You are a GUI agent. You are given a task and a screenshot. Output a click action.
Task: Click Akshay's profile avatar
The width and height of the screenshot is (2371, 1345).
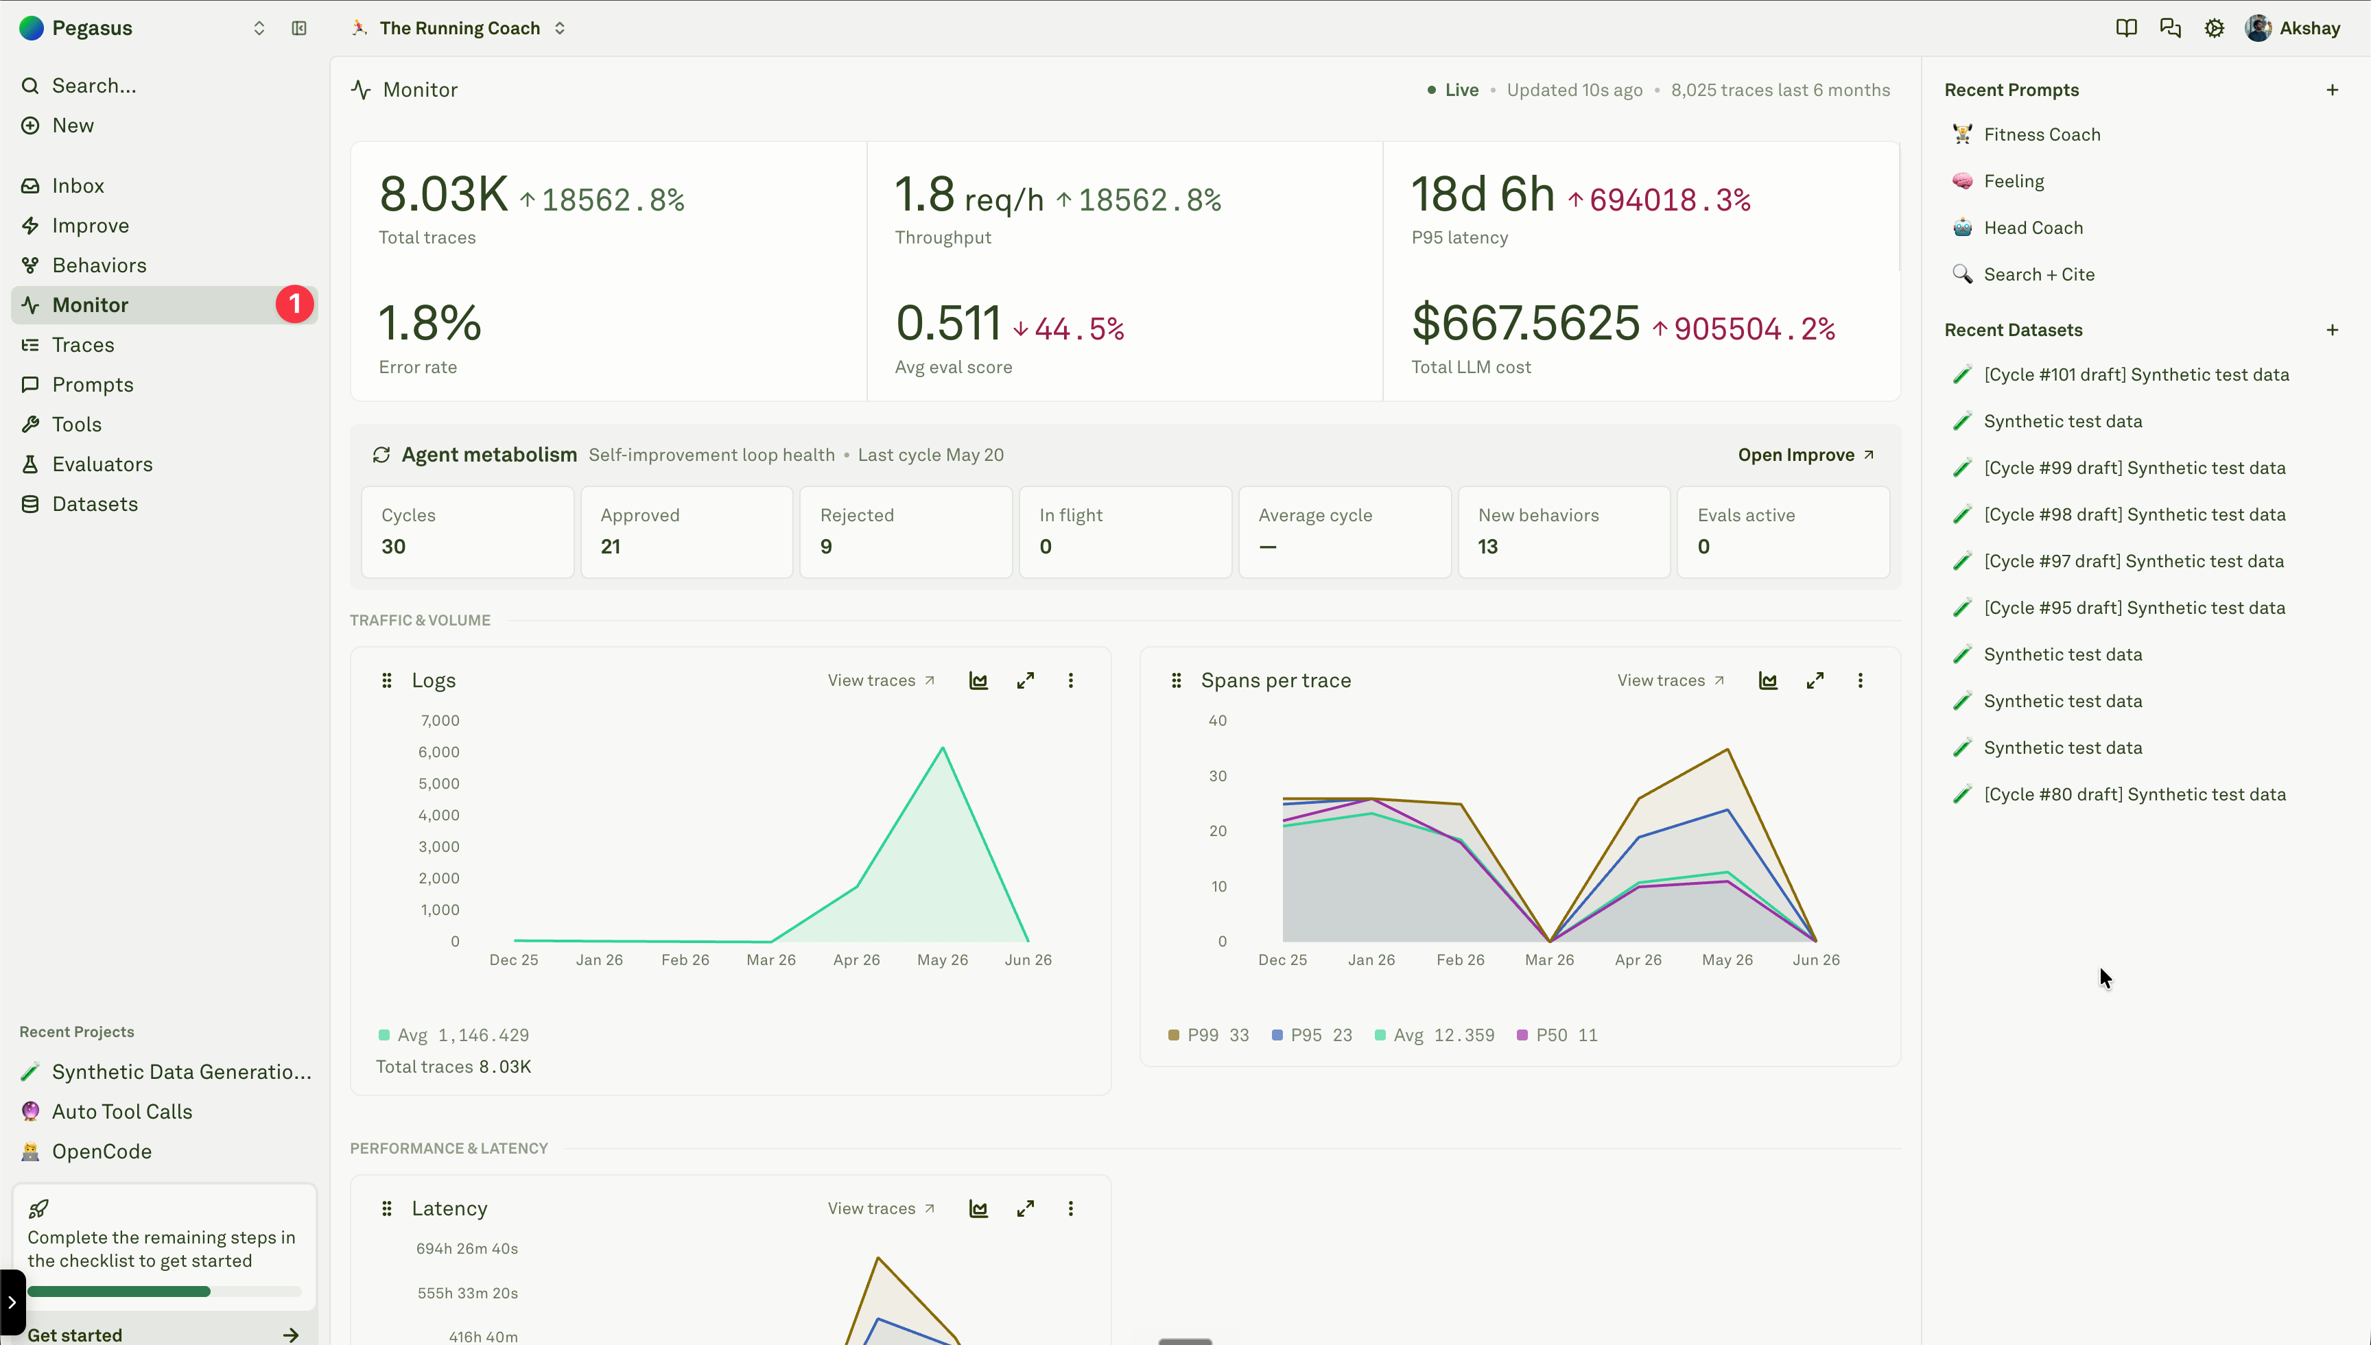click(2257, 29)
